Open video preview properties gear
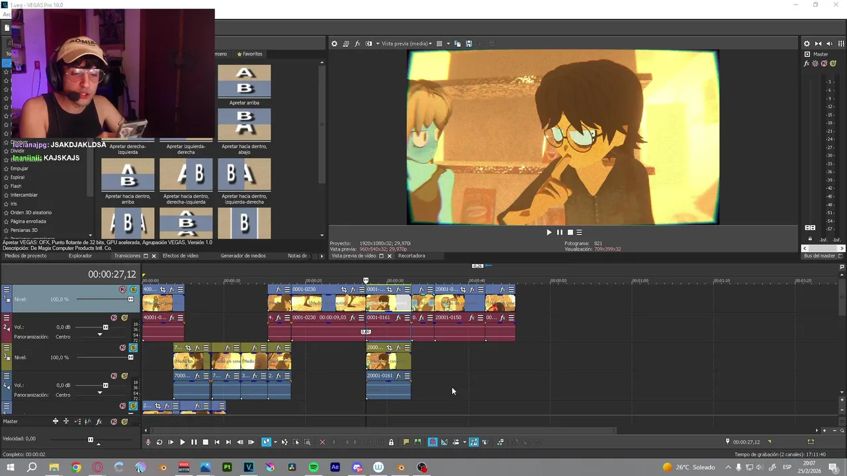Screen dimensions: 847x476 click(334, 44)
